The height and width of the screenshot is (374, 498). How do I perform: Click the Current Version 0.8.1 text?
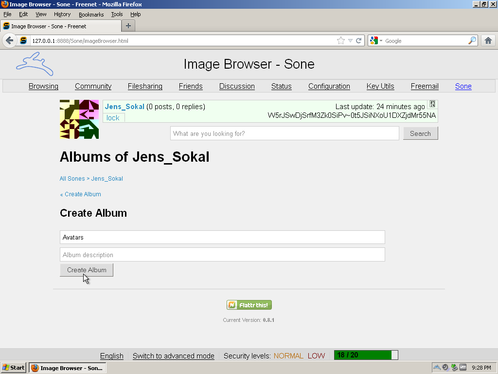[249, 320]
